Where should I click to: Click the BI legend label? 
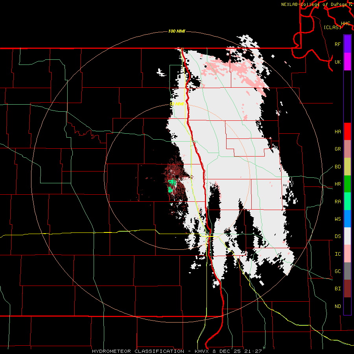pyautogui.click(x=337, y=289)
